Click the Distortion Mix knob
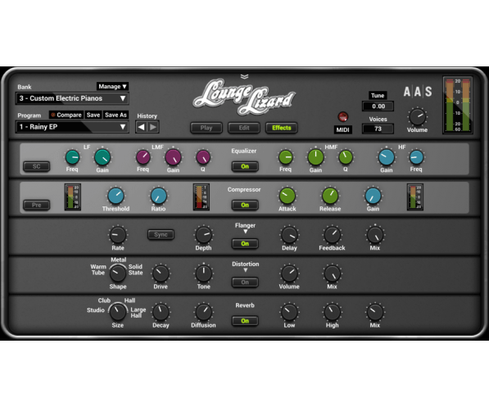 (x=332, y=274)
